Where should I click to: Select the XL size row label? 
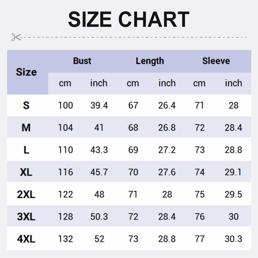click(26, 172)
